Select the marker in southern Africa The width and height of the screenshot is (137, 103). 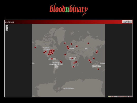tap(74, 67)
